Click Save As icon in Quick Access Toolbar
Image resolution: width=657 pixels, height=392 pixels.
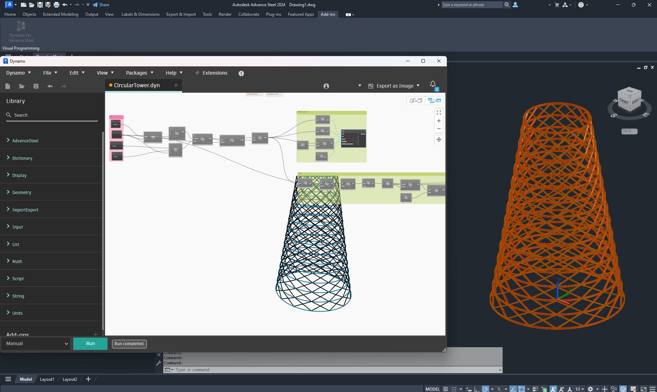(48, 5)
